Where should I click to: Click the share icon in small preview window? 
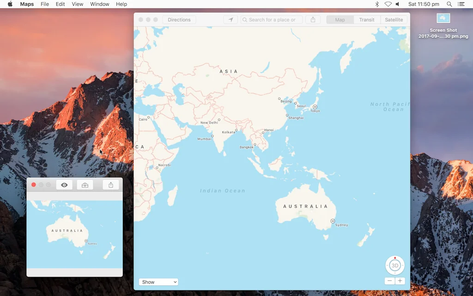pos(111,185)
